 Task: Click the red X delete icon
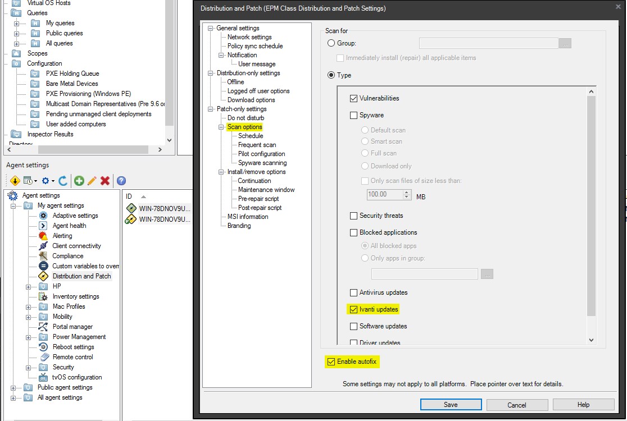point(104,181)
